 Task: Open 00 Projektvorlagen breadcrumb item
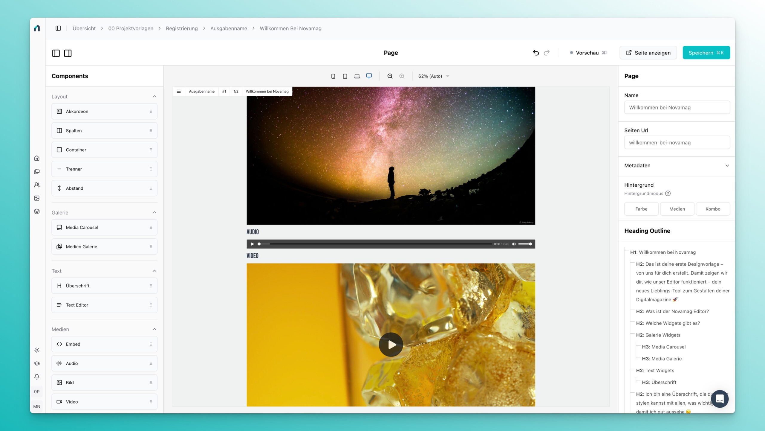coord(131,28)
